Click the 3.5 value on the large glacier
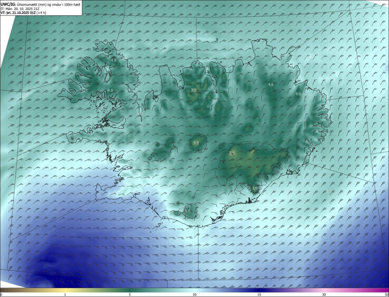Viewport: 389px width, 297px height. [x=232, y=153]
